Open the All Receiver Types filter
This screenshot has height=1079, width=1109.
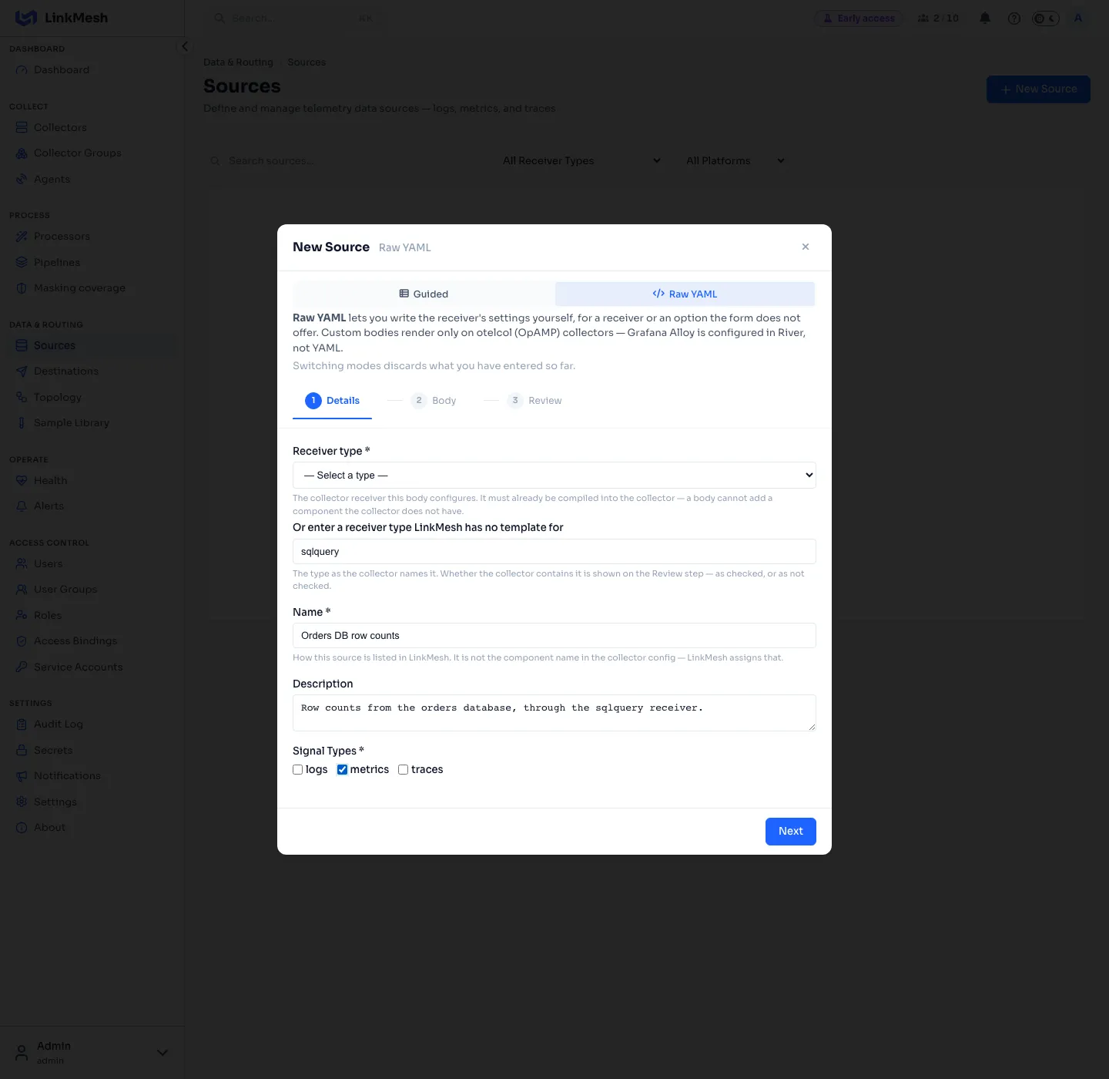(x=581, y=160)
